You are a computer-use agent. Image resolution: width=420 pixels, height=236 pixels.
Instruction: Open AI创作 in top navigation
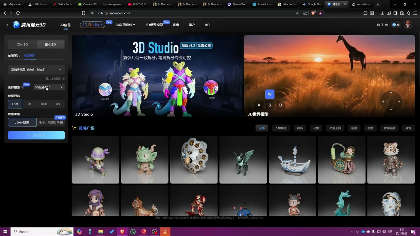click(x=66, y=25)
